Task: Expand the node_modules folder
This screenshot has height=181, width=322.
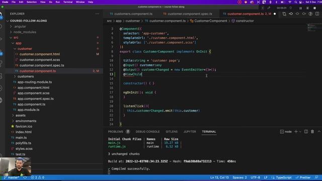Action: click(x=25, y=32)
